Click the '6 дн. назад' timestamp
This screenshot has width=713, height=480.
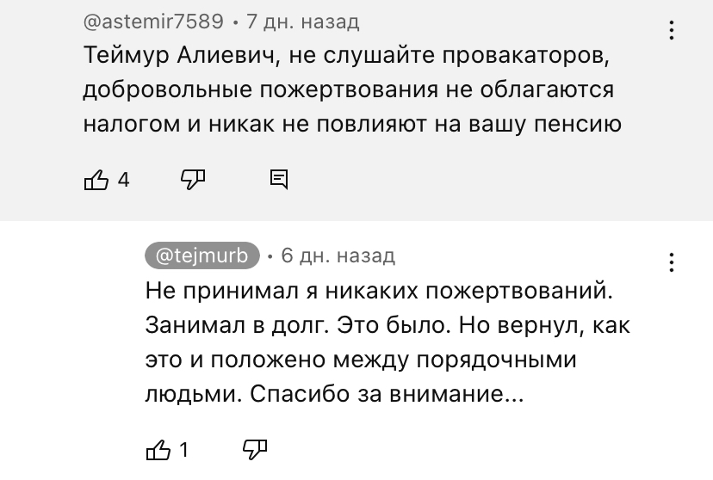[338, 255]
